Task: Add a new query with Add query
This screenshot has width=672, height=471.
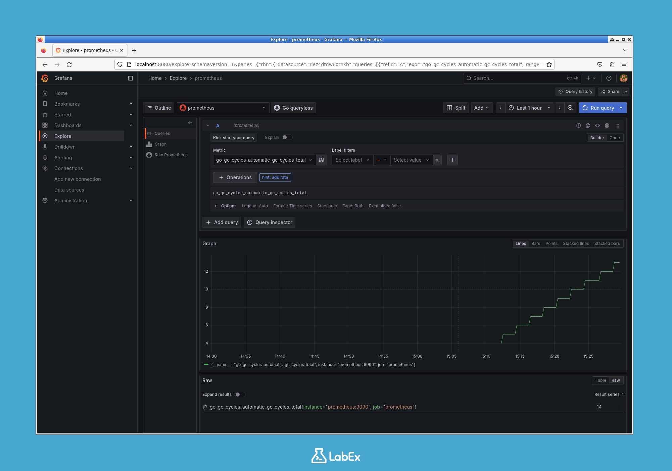Action: click(222, 222)
